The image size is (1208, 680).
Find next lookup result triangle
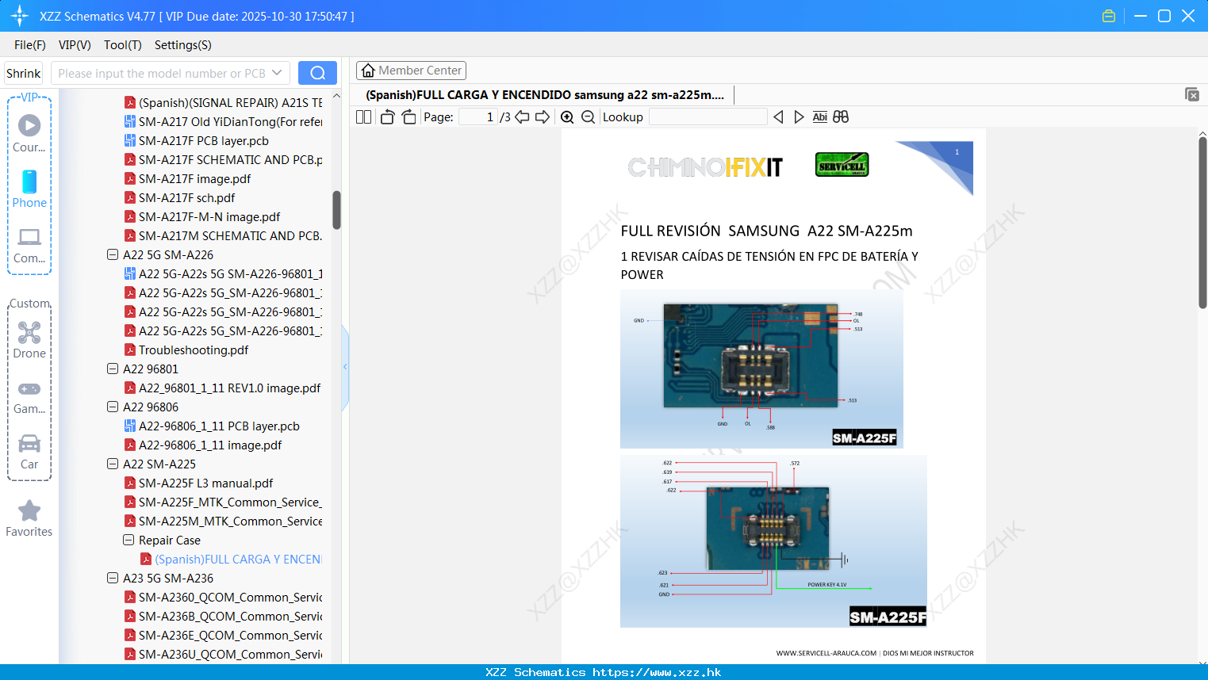coord(799,117)
